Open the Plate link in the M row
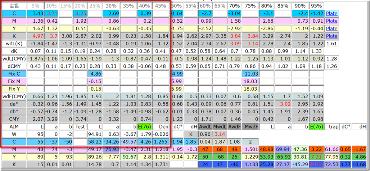 coord(331,21)
